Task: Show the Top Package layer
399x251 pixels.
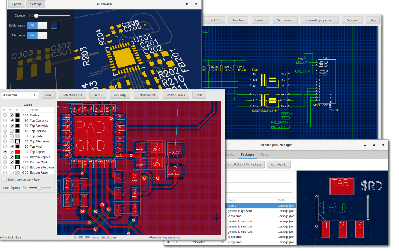Action: [x=12, y=131]
